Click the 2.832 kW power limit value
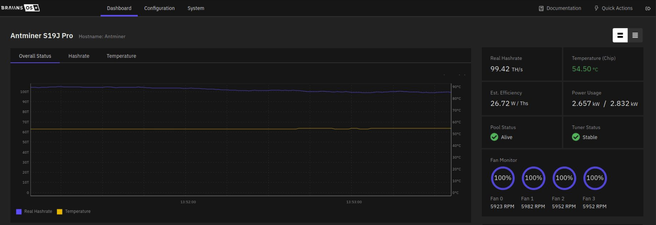The image size is (656, 225). coord(624,103)
